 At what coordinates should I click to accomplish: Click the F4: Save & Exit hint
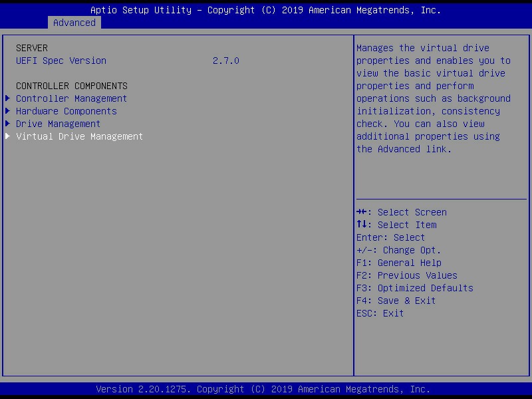[x=396, y=301]
